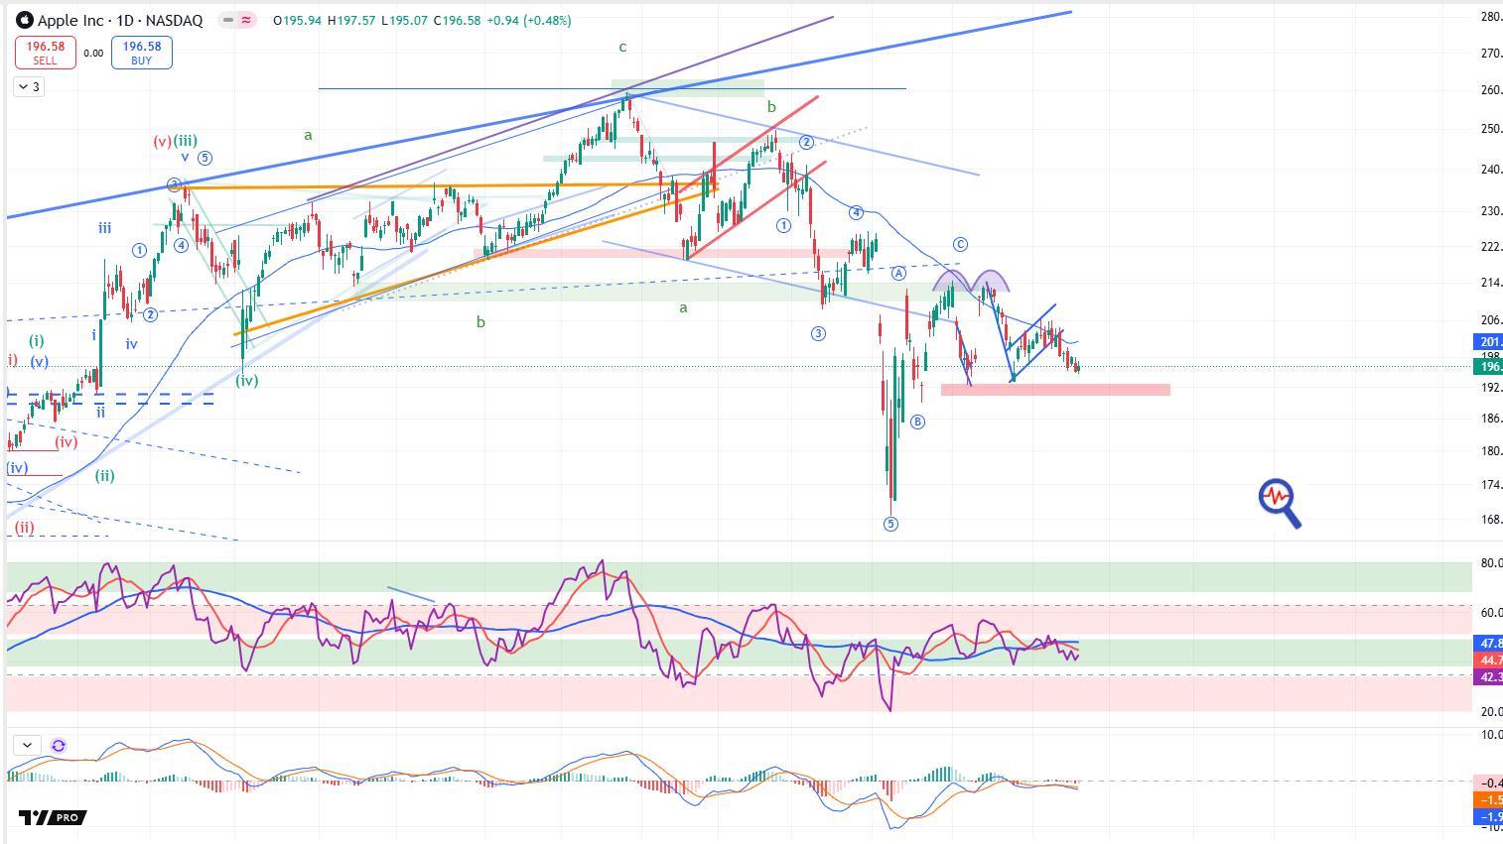Click the orange -1.5 MACD axis label

[1490, 799]
